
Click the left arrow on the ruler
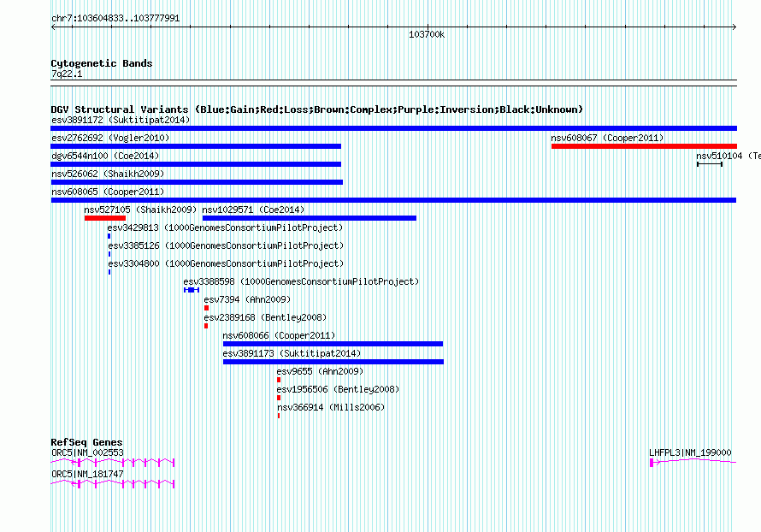53,27
